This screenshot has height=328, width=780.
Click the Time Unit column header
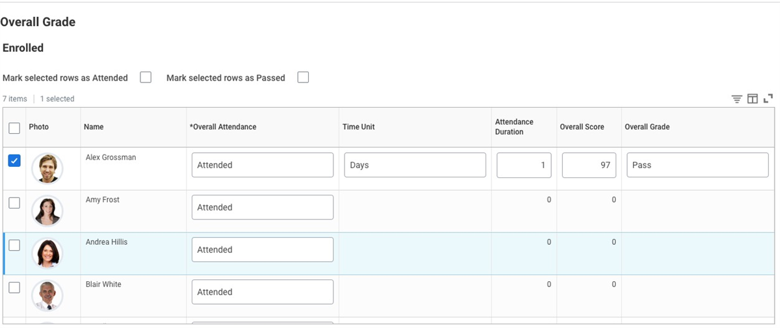(x=359, y=127)
